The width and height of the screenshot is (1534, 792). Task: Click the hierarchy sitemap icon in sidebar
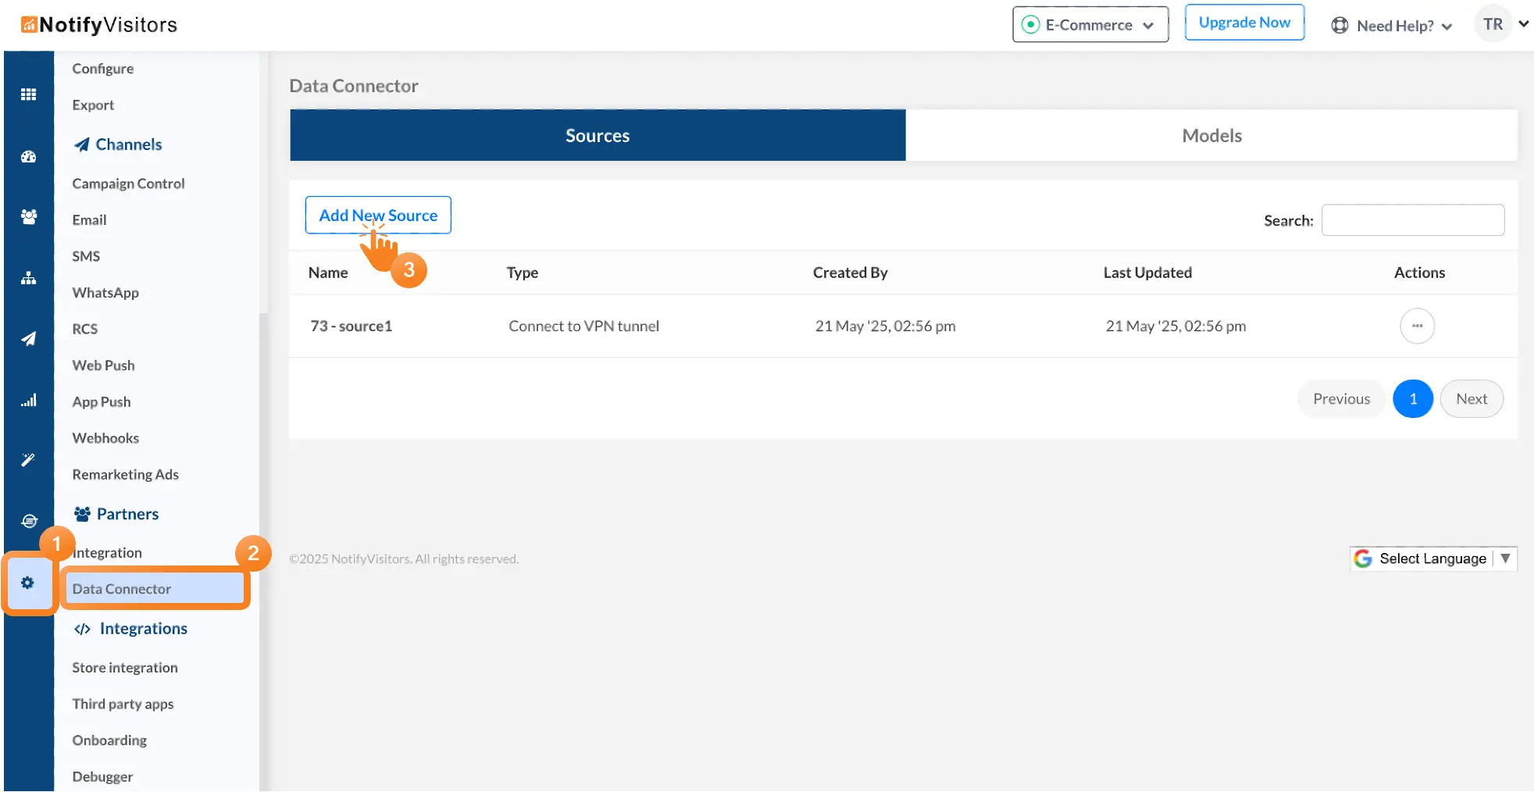click(28, 278)
